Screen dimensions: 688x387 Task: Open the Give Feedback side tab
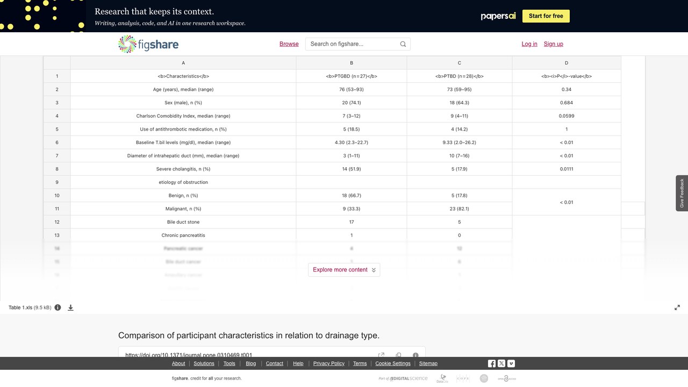click(x=682, y=193)
